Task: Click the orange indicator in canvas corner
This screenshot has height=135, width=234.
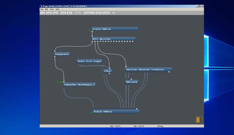Action: 198,120
